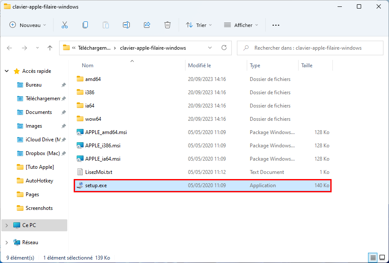Viewport: 389px width, 263px height.
Task: Click Téléchargem... in breadcrumb path
Action: 94,48
